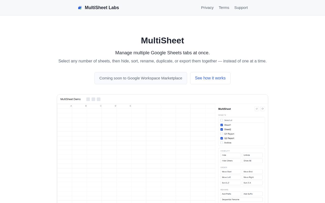The image size is (325, 203).
Task: Click the MultiSheet panel title text
Action: click(x=225, y=109)
